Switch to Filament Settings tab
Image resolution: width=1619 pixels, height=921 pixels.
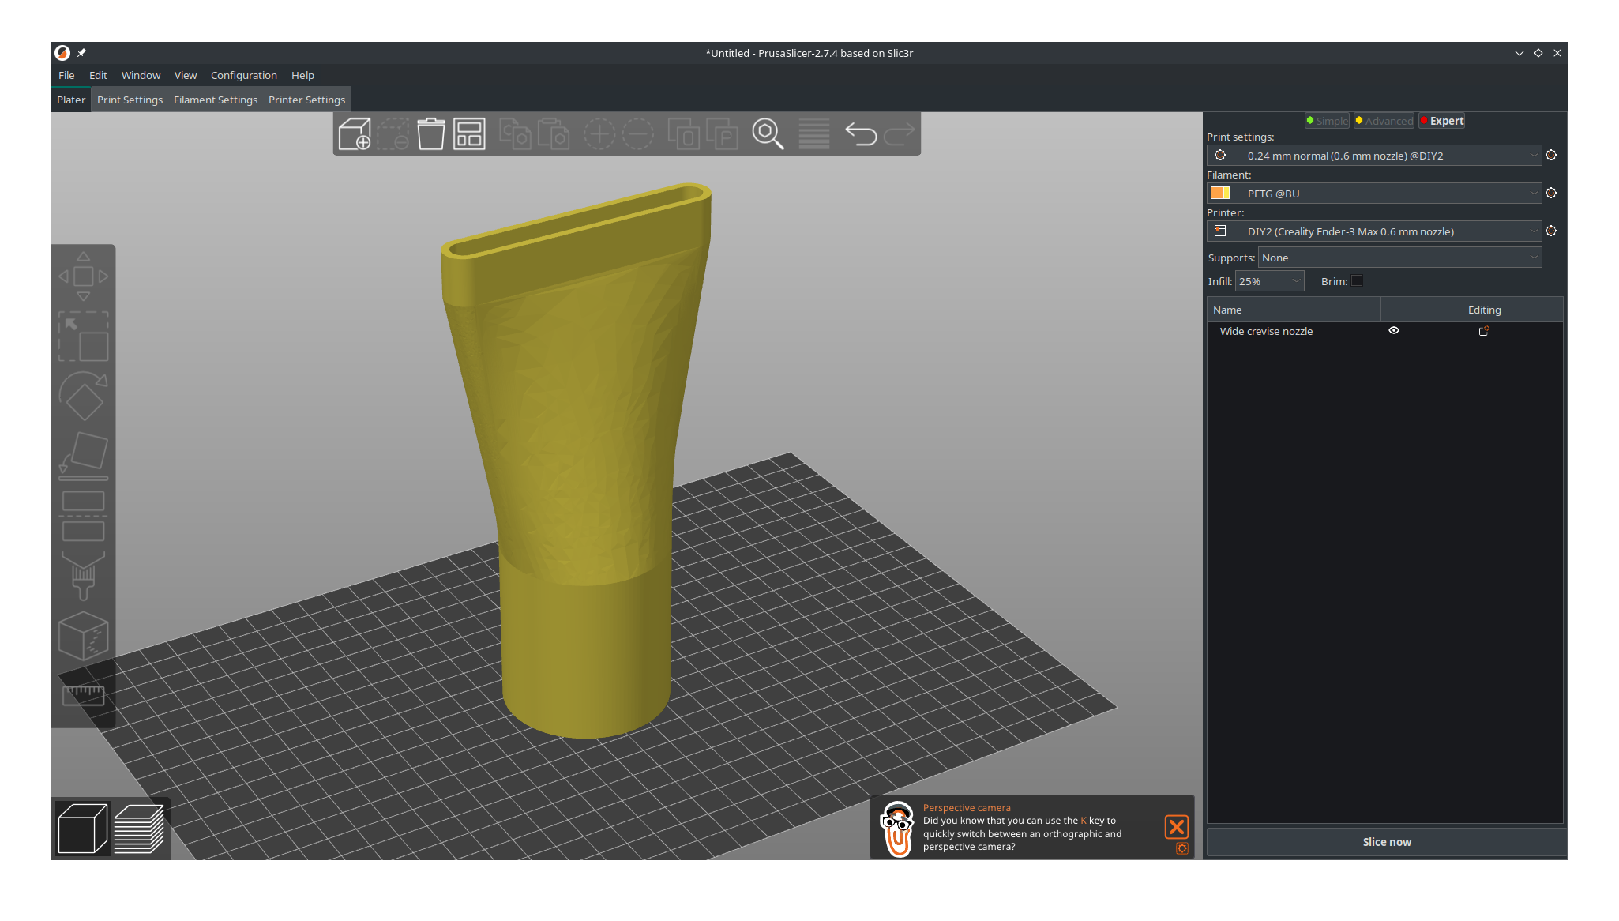(x=216, y=100)
